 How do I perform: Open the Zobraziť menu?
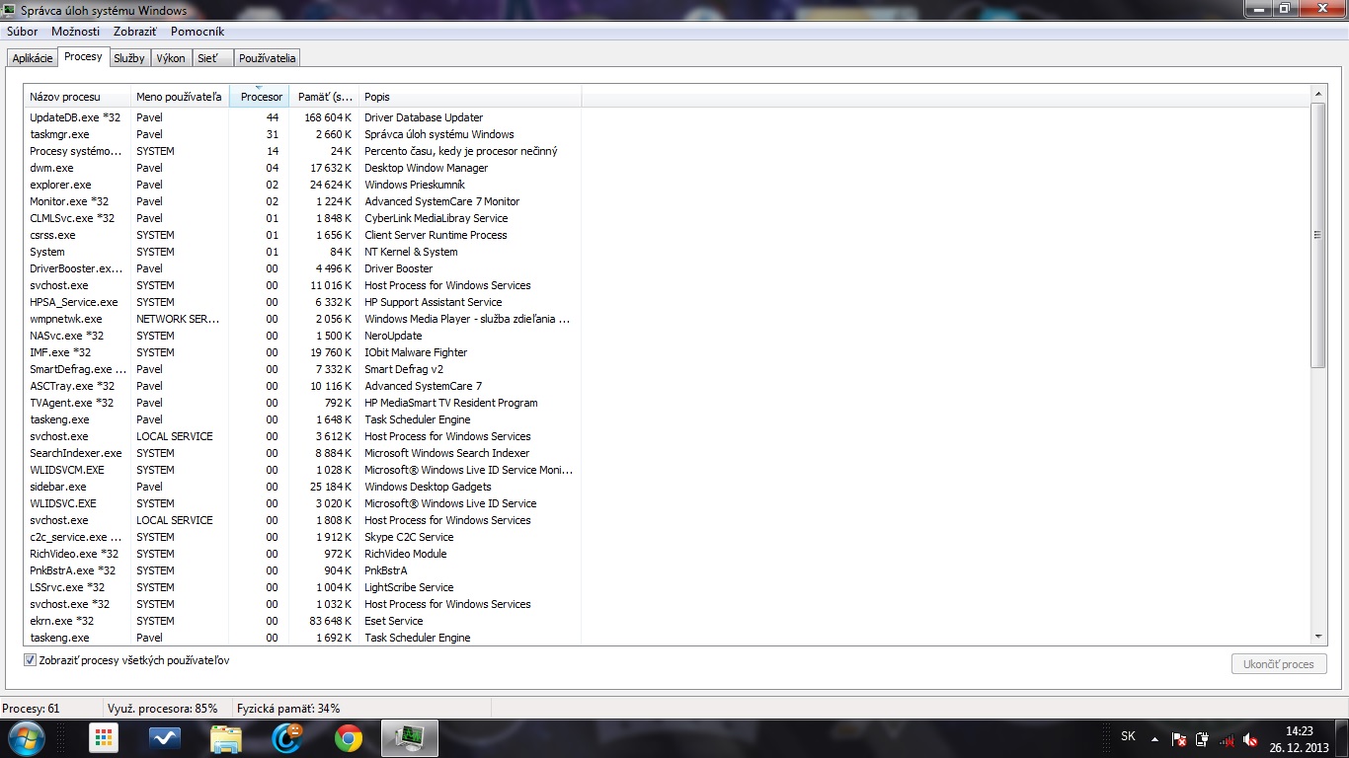coord(135,32)
